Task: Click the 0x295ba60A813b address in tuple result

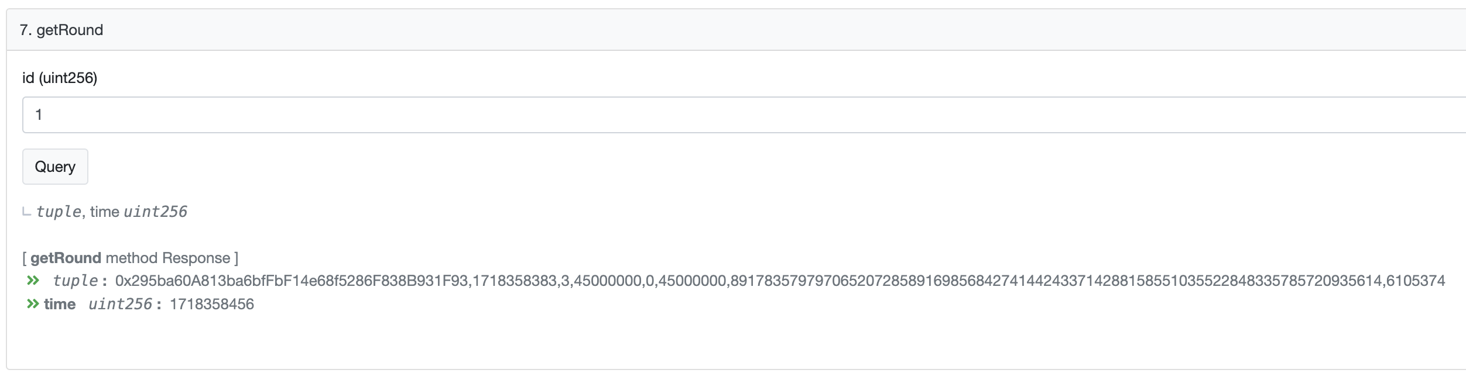Action: click(292, 281)
